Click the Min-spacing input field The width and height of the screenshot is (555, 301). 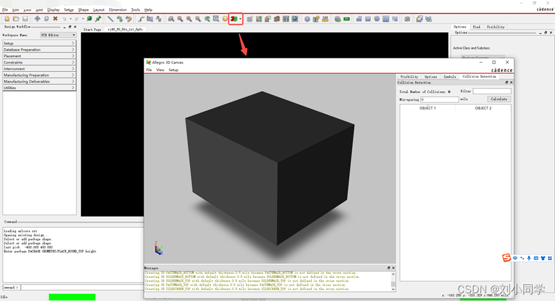point(440,99)
